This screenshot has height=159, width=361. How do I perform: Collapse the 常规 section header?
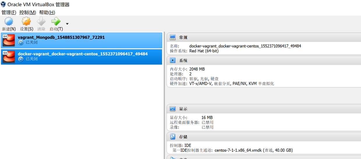[183, 37]
